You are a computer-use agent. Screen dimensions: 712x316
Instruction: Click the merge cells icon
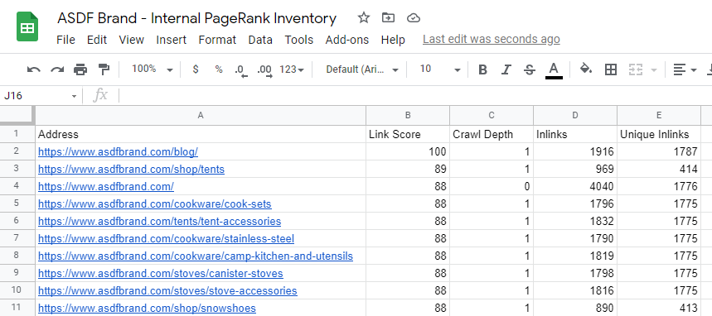coord(636,69)
